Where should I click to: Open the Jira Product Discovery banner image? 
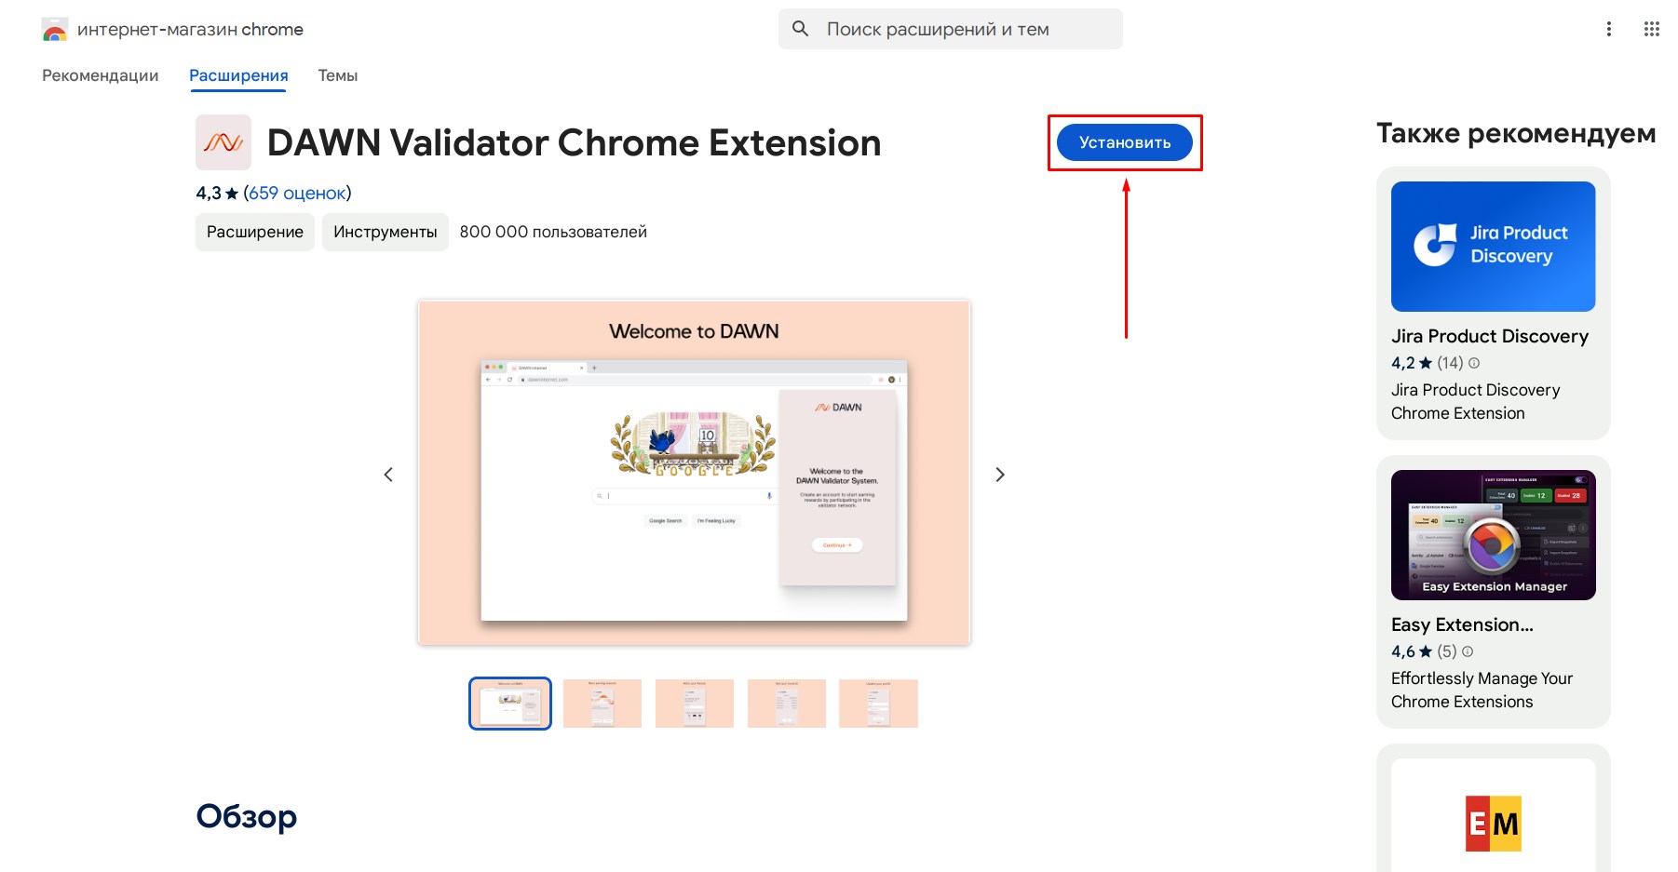click(1494, 247)
